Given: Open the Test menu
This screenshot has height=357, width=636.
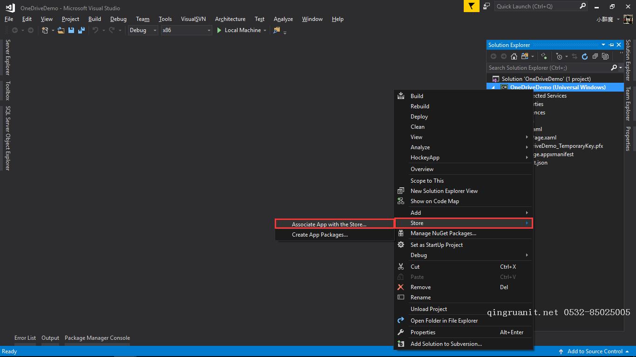Looking at the screenshot, I should coord(259,19).
